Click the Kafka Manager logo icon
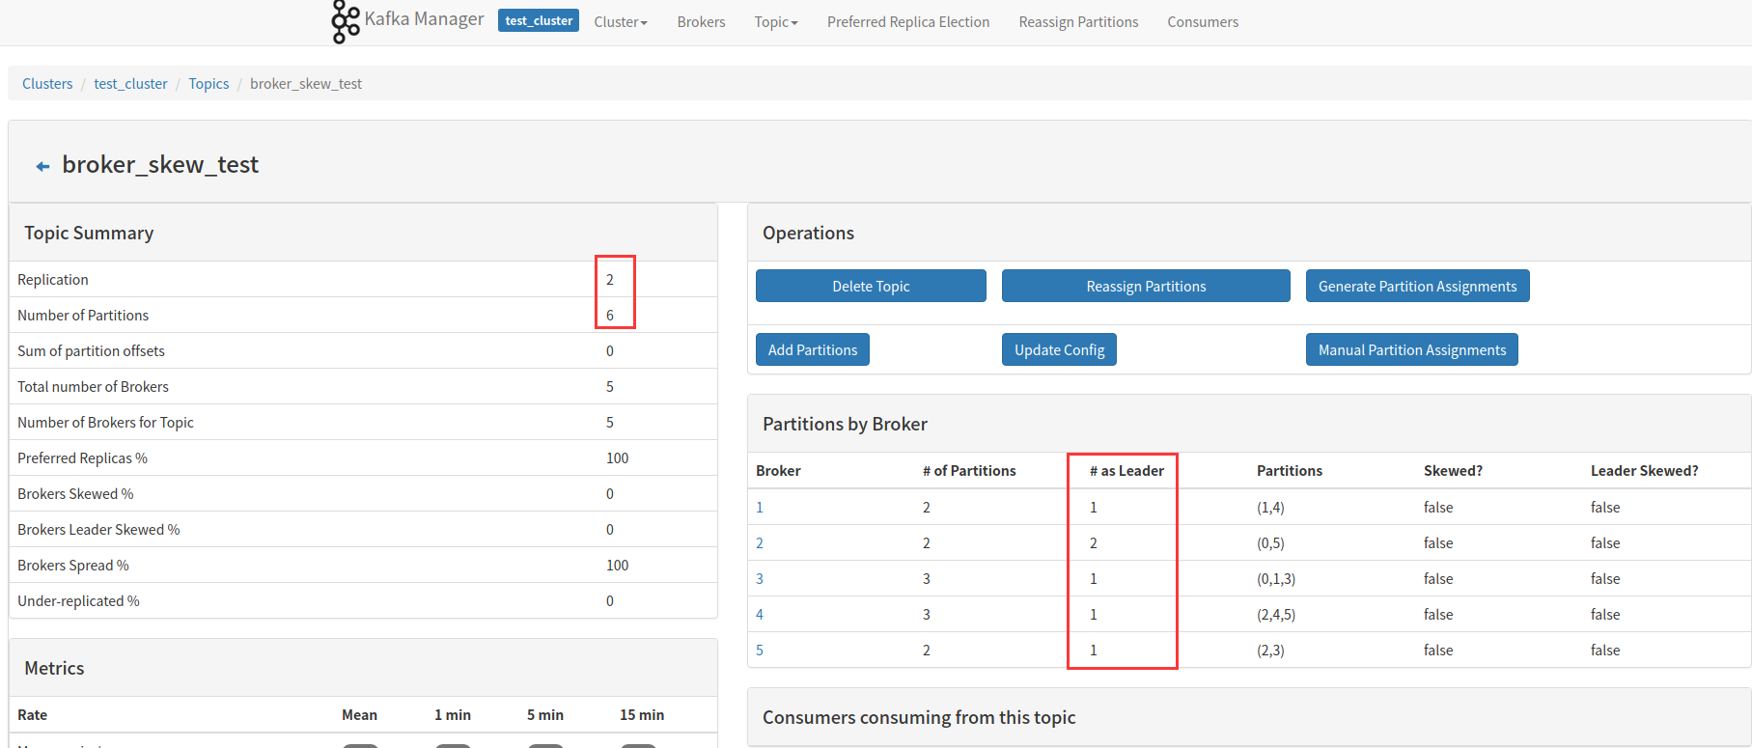The width and height of the screenshot is (1752, 748). pos(345,21)
